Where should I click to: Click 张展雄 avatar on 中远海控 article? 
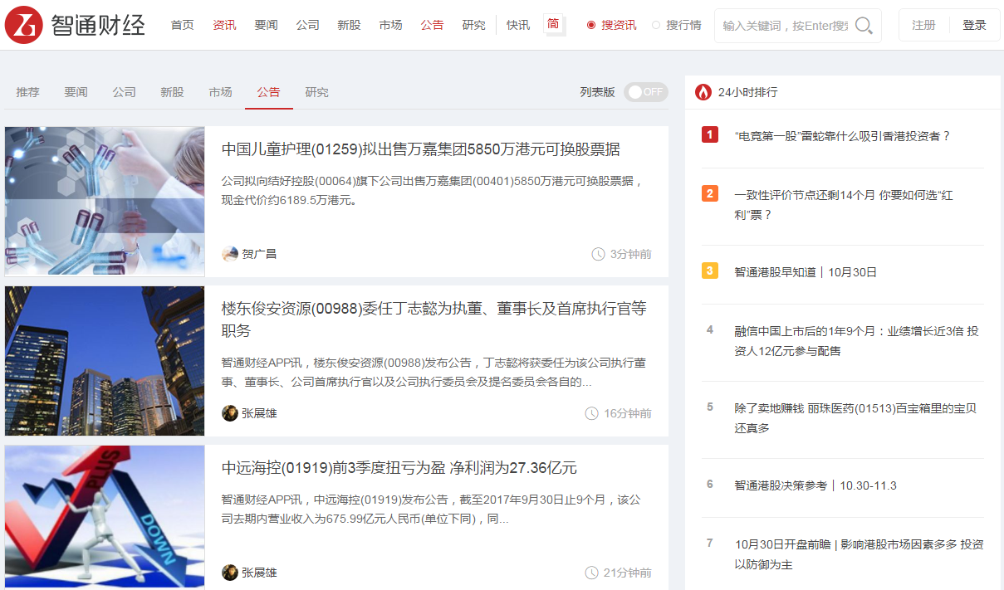click(x=230, y=573)
